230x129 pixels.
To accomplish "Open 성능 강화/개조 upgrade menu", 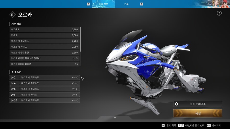I will tap(198, 104).
